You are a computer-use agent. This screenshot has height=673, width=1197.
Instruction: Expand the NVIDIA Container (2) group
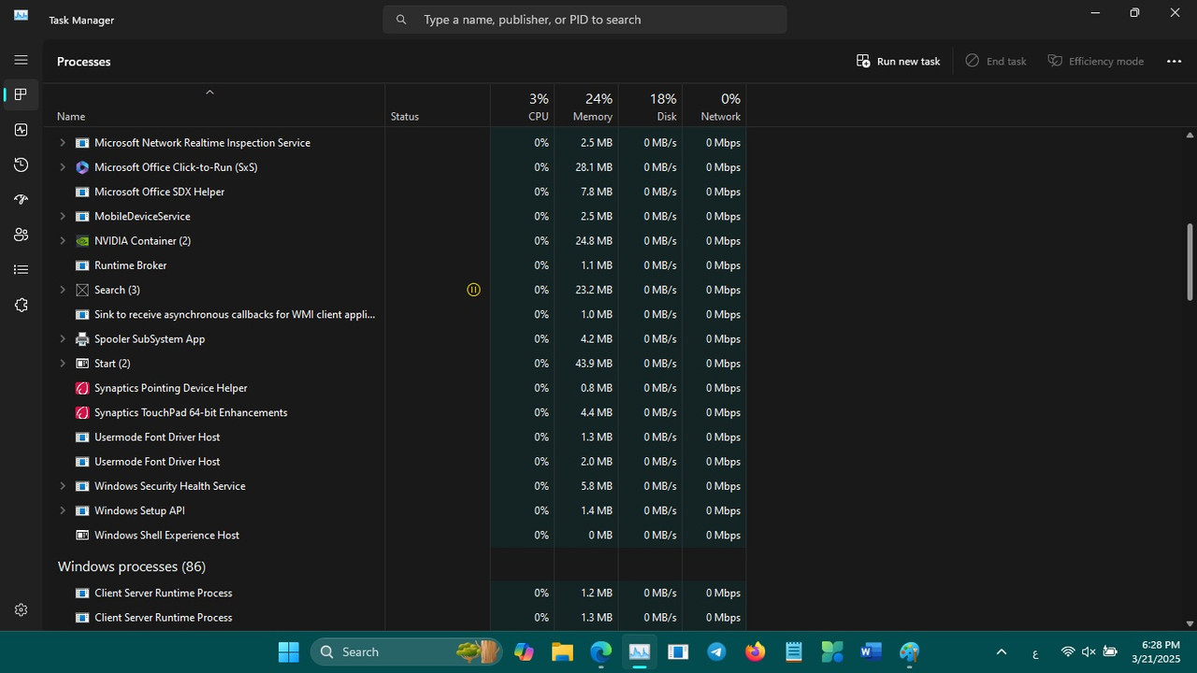click(63, 241)
